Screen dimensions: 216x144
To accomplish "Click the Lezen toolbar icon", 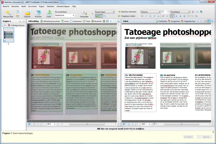I will point(49,13).
